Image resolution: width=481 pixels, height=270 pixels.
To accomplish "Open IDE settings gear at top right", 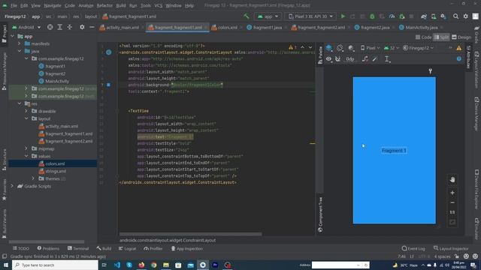I will click(466, 16).
